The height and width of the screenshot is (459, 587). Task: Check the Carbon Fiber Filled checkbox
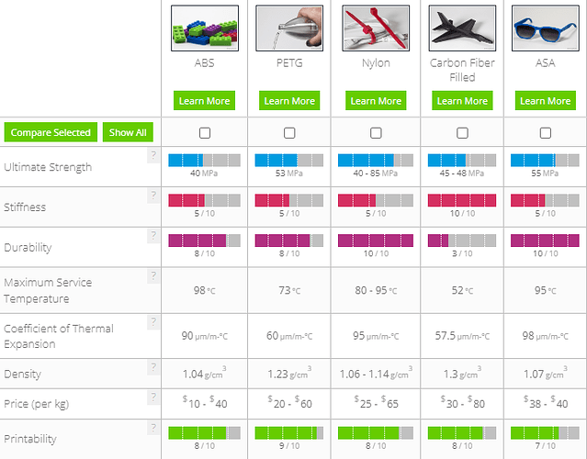coord(462,132)
